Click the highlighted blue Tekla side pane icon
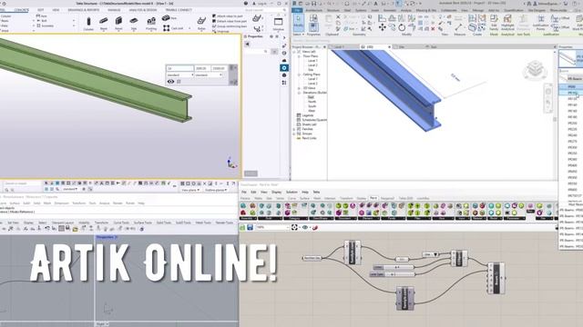The height and width of the screenshot is (327, 583). [284, 68]
